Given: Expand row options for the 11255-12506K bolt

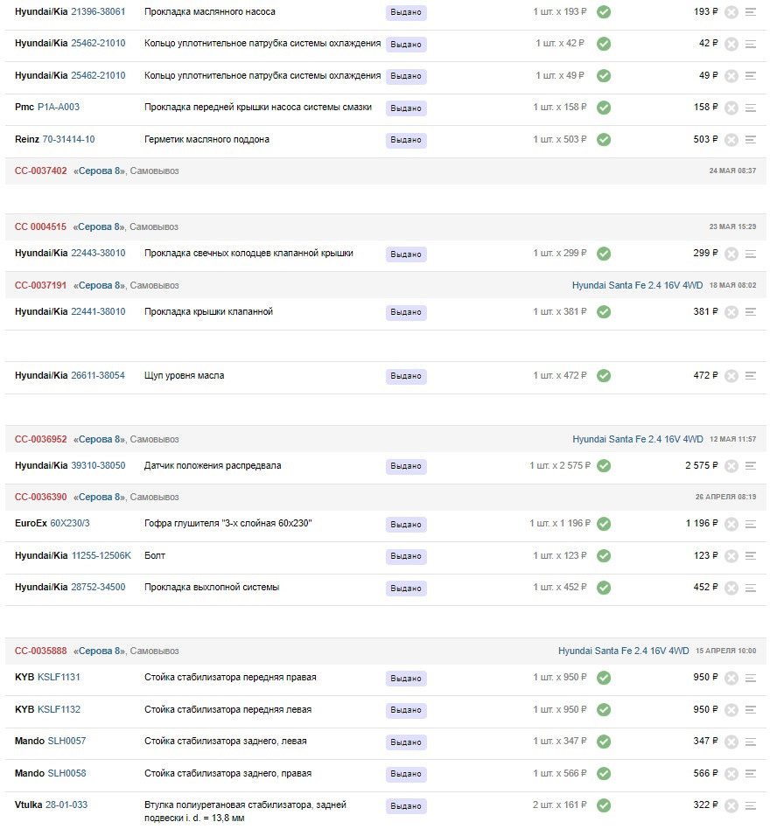Looking at the screenshot, I should pos(751,556).
